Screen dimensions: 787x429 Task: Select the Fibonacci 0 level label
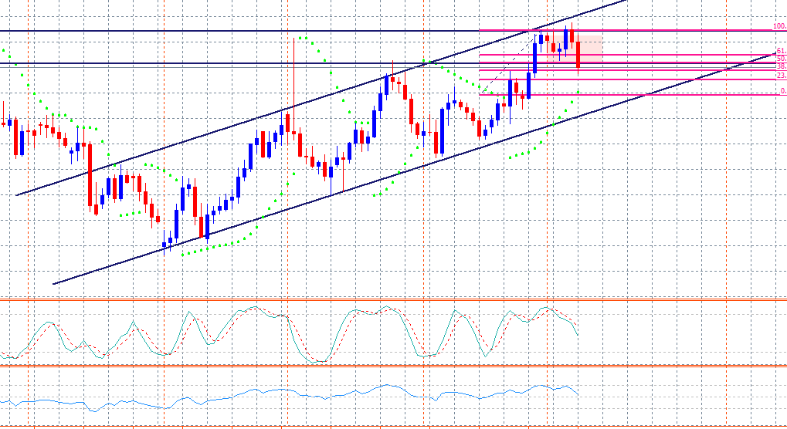[x=783, y=91]
